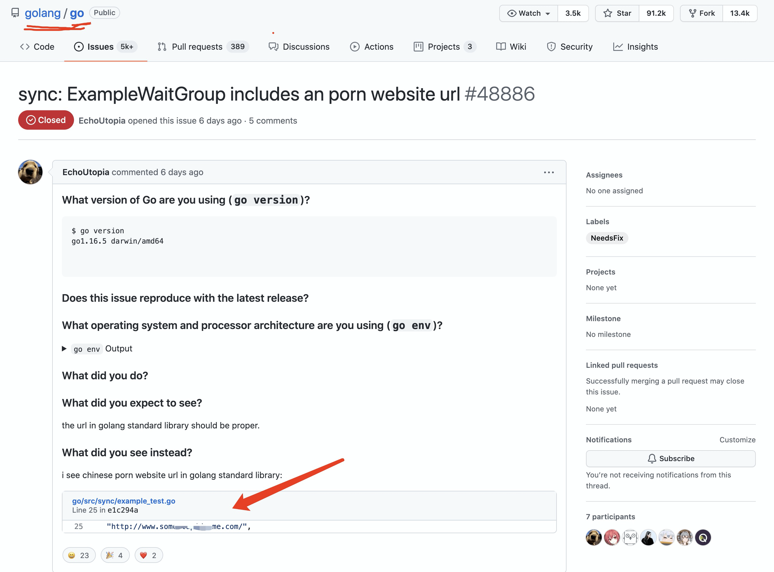Expand the go env Output details triangle
This screenshot has width=774, height=572.
pyautogui.click(x=64, y=349)
